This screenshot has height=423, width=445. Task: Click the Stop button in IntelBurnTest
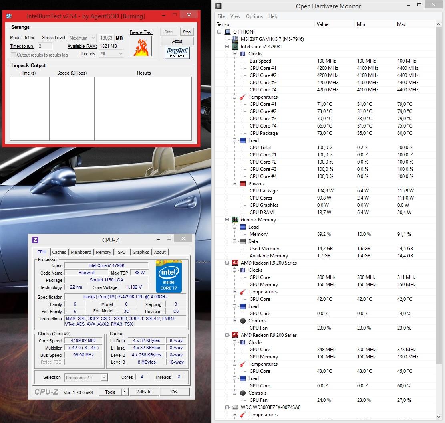187,32
